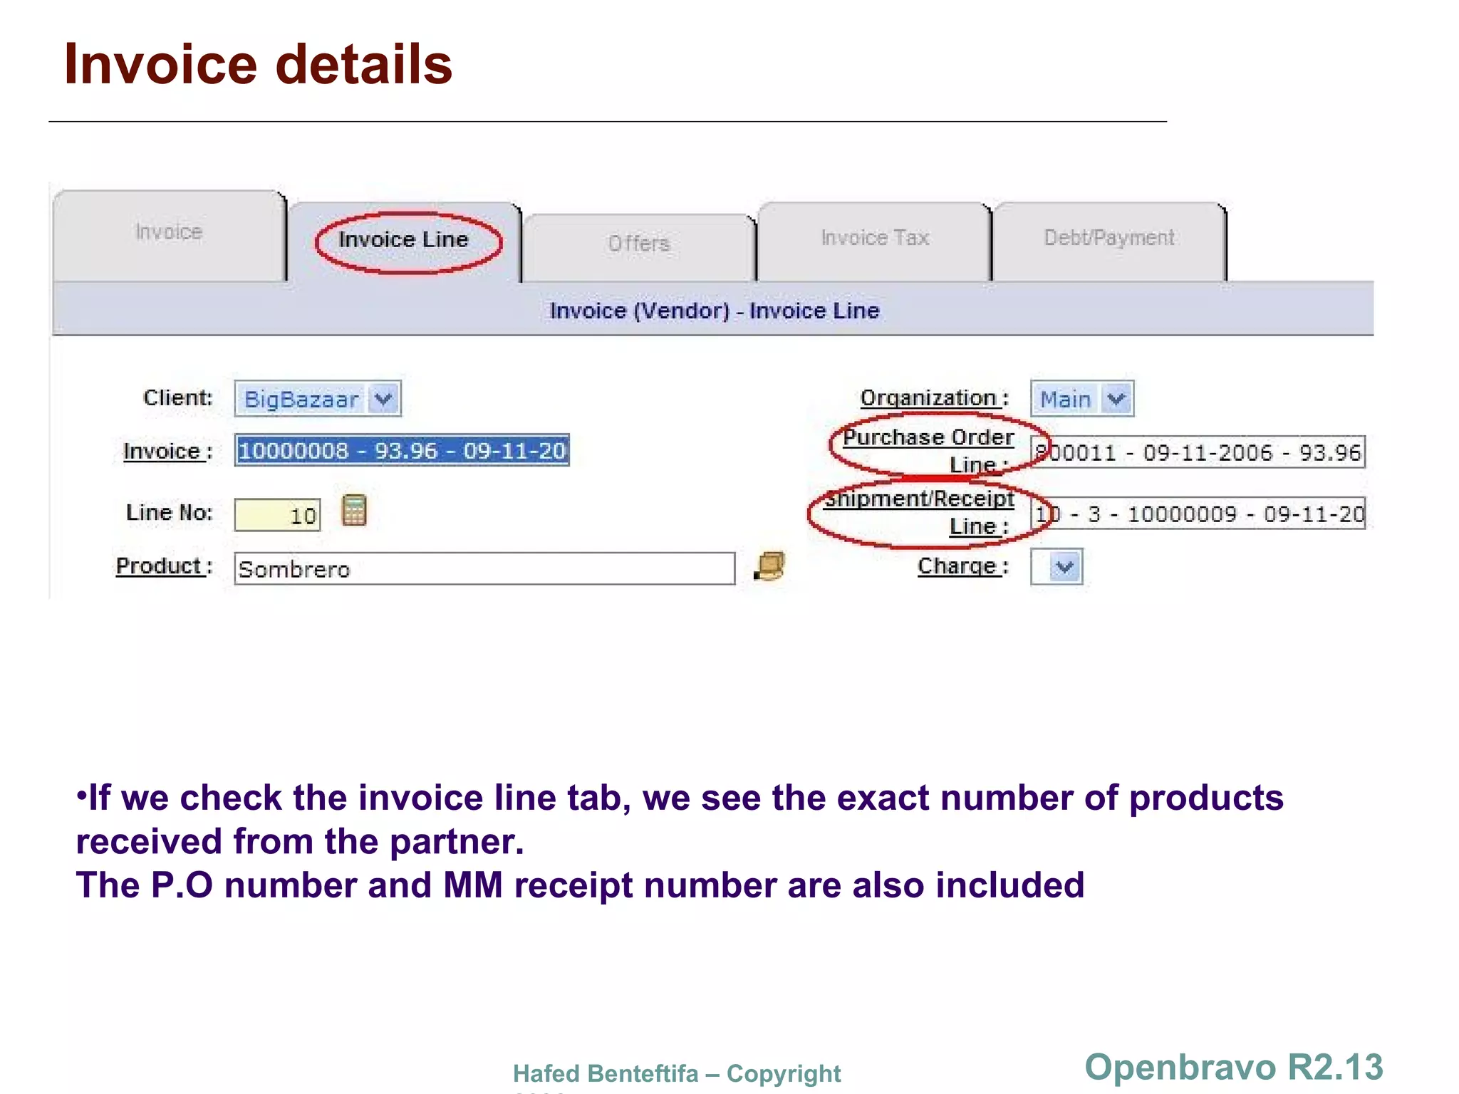
Task: Click the Product field containing Sombrero
Action: pos(484,569)
